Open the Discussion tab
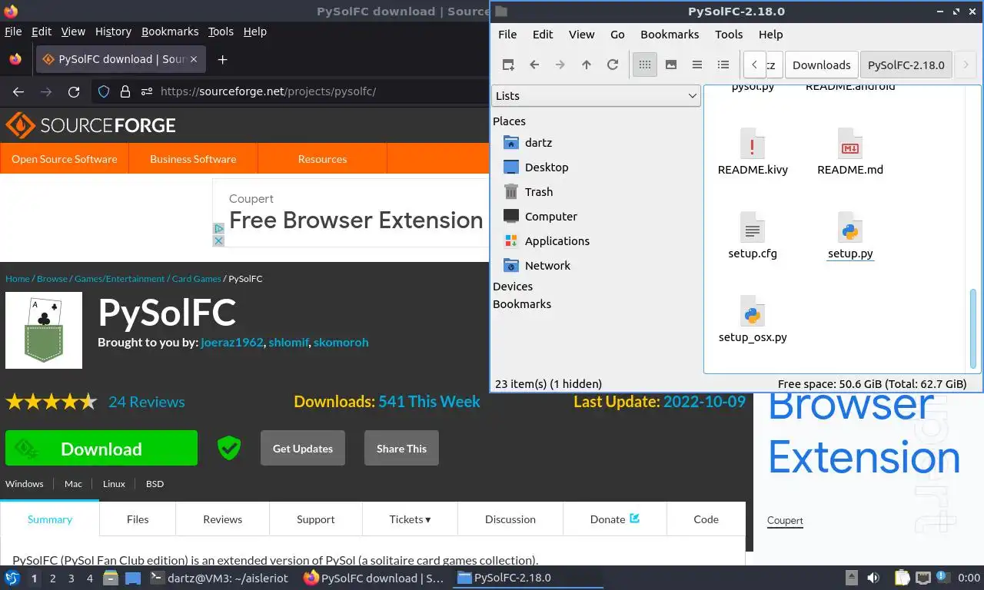 point(510,519)
